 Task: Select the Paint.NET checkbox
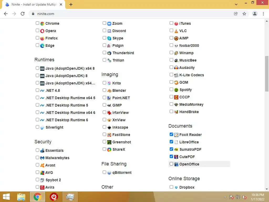[x=104, y=98]
